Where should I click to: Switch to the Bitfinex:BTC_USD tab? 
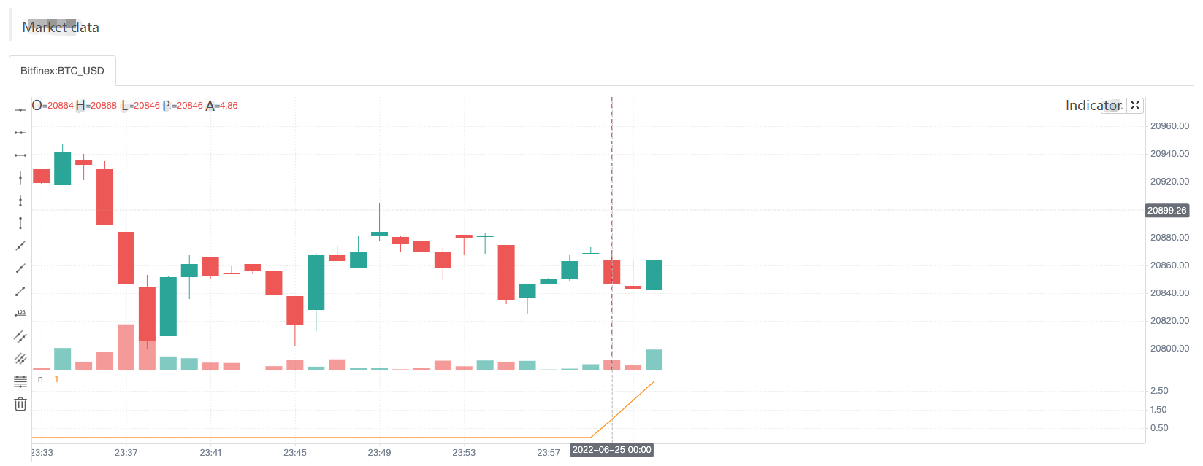pyautogui.click(x=62, y=71)
